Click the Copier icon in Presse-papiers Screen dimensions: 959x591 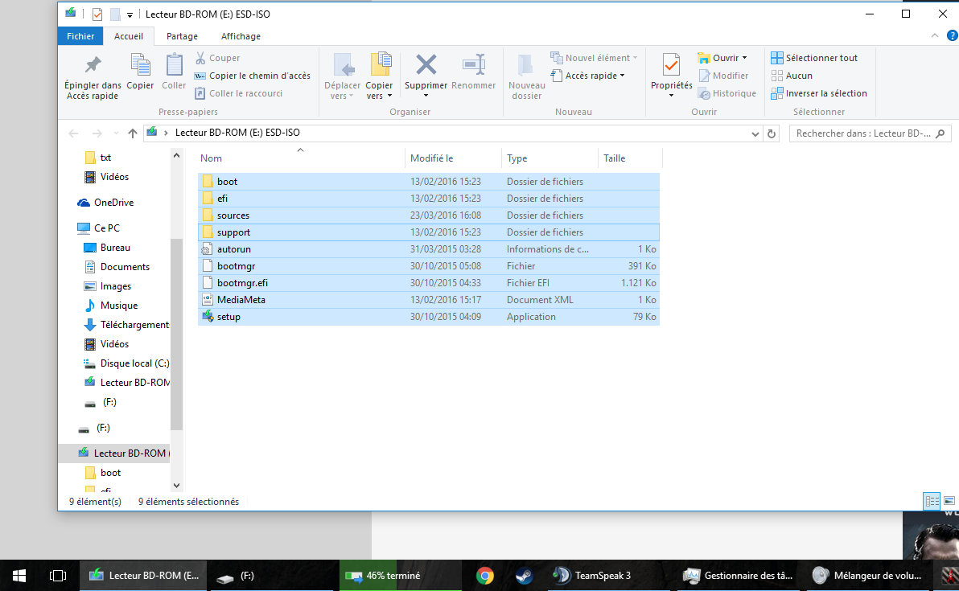[140, 67]
